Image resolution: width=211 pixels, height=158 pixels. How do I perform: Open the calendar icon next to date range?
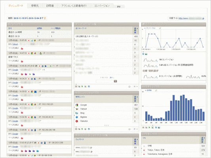[45, 18]
